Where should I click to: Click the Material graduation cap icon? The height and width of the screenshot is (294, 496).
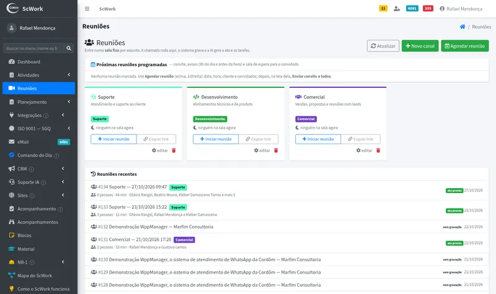12,249
